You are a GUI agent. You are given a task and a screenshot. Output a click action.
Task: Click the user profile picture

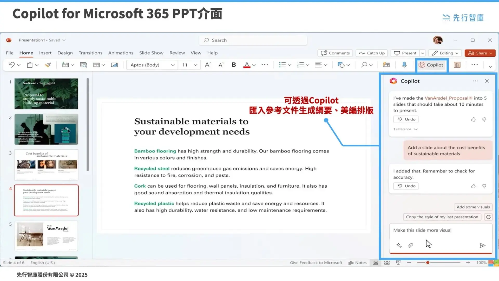point(438,40)
